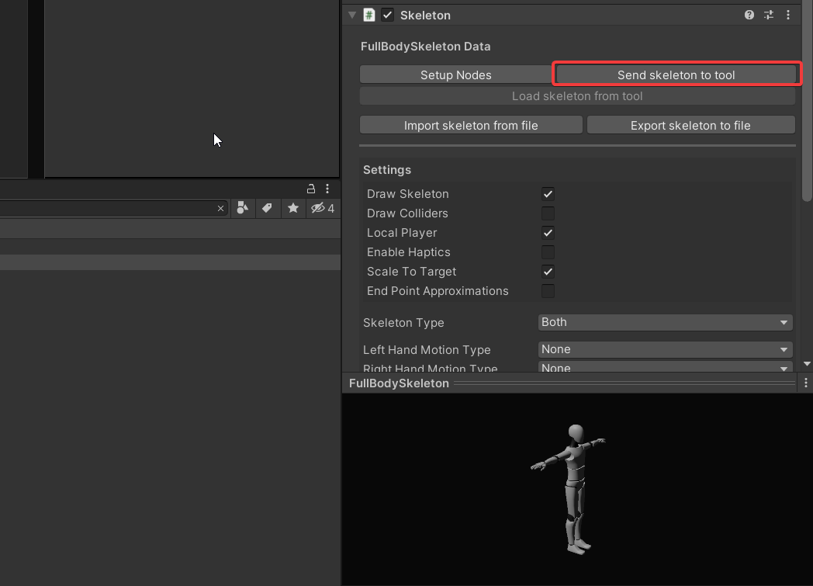
Task: Open the Skeleton component three-dot menu
Action: tap(788, 15)
